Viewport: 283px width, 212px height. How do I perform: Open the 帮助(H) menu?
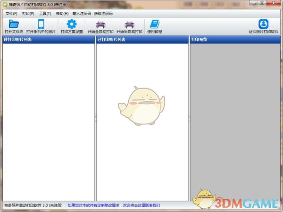tap(62, 14)
